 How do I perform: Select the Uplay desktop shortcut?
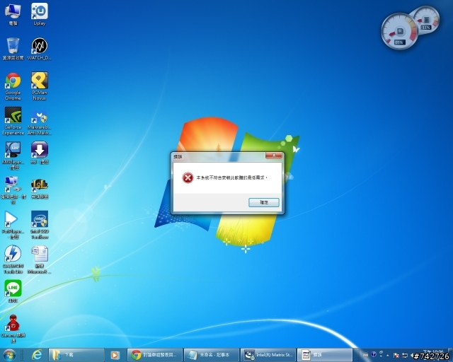40,14
